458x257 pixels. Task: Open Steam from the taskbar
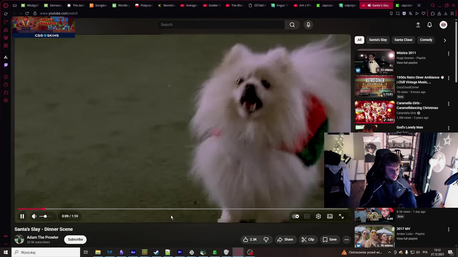(x=156, y=252)
